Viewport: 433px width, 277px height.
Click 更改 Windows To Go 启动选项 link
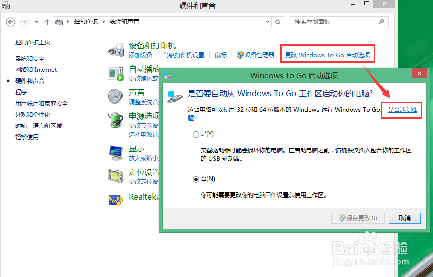327,55
